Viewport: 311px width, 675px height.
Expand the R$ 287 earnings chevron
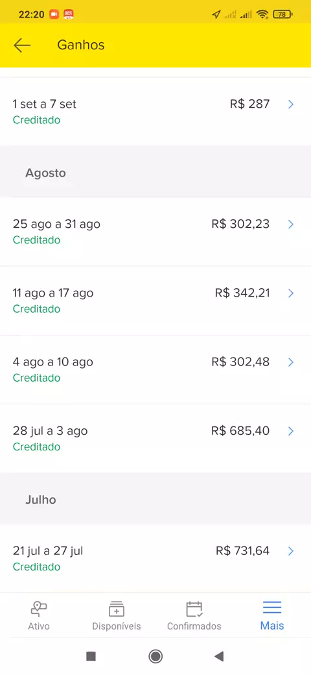(x=291, y=104)
